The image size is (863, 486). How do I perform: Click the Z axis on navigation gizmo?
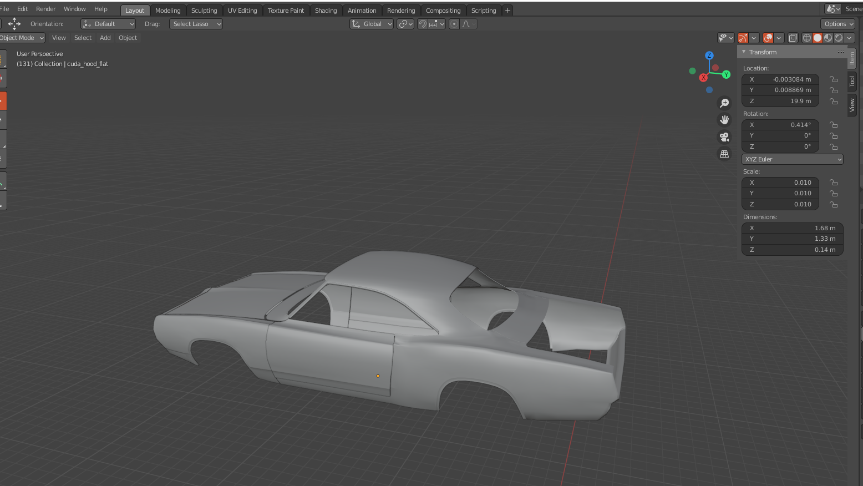pos(709,55)
